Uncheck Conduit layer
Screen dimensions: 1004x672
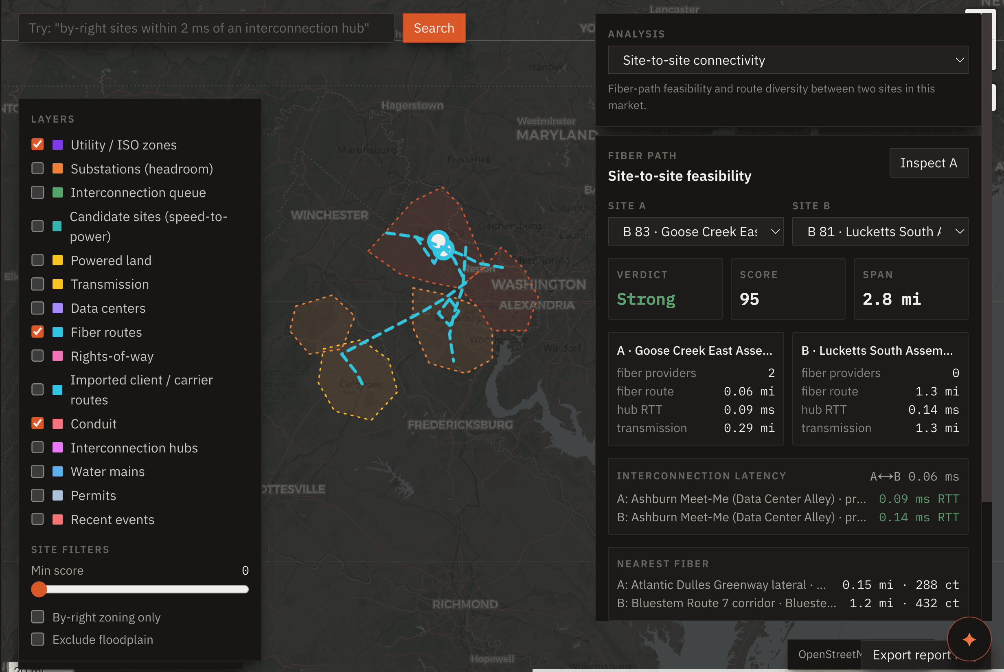click(38, 424)
